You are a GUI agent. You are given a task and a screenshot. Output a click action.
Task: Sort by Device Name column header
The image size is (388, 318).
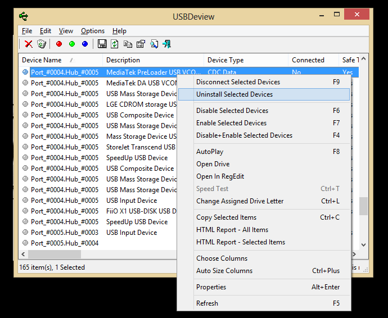[61, 60]
